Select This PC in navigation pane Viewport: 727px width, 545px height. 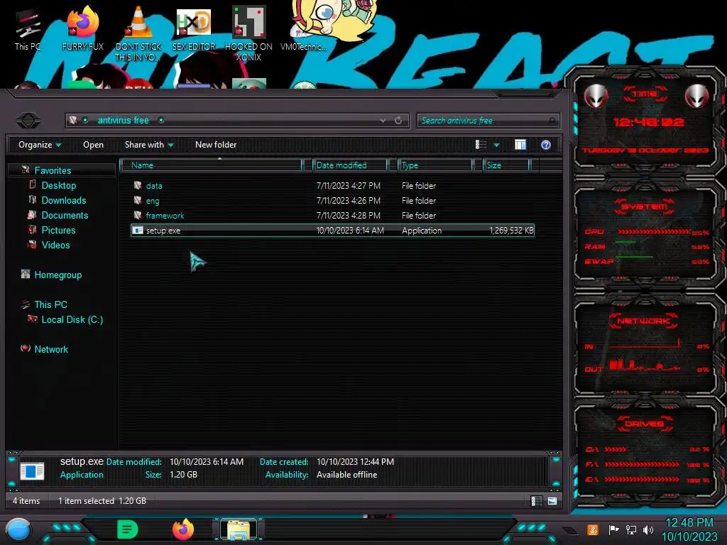coord(50,304)
